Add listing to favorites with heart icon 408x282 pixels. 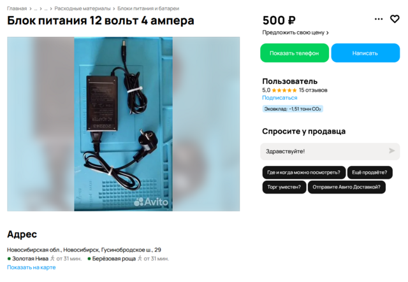(395, 19)
